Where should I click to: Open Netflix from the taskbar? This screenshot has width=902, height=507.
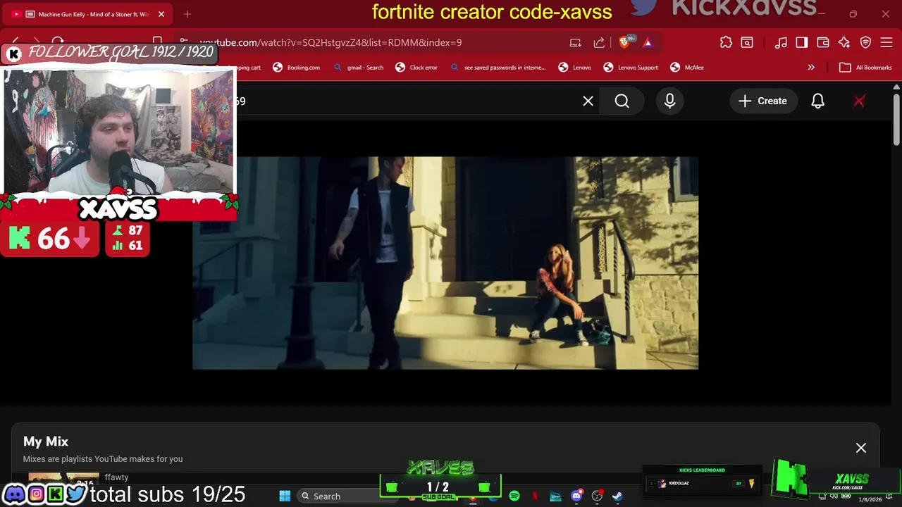[x=535, y=496]
